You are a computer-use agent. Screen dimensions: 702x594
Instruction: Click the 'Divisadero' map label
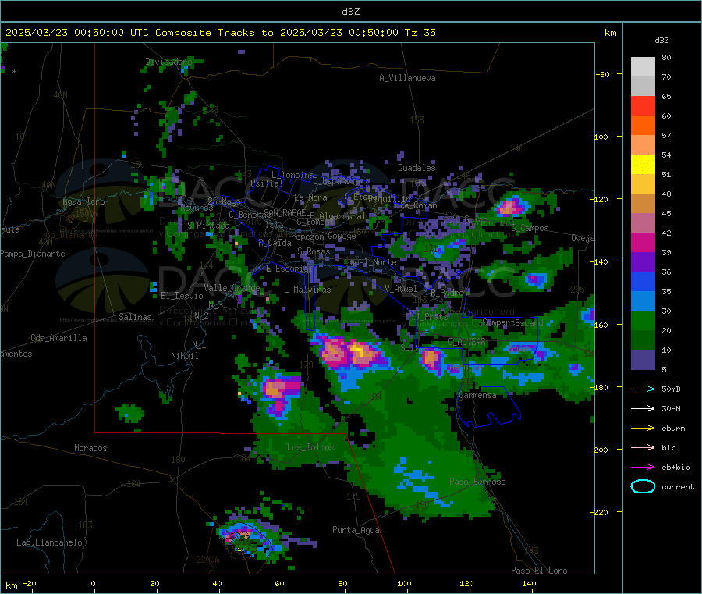[x=168, y=62]
